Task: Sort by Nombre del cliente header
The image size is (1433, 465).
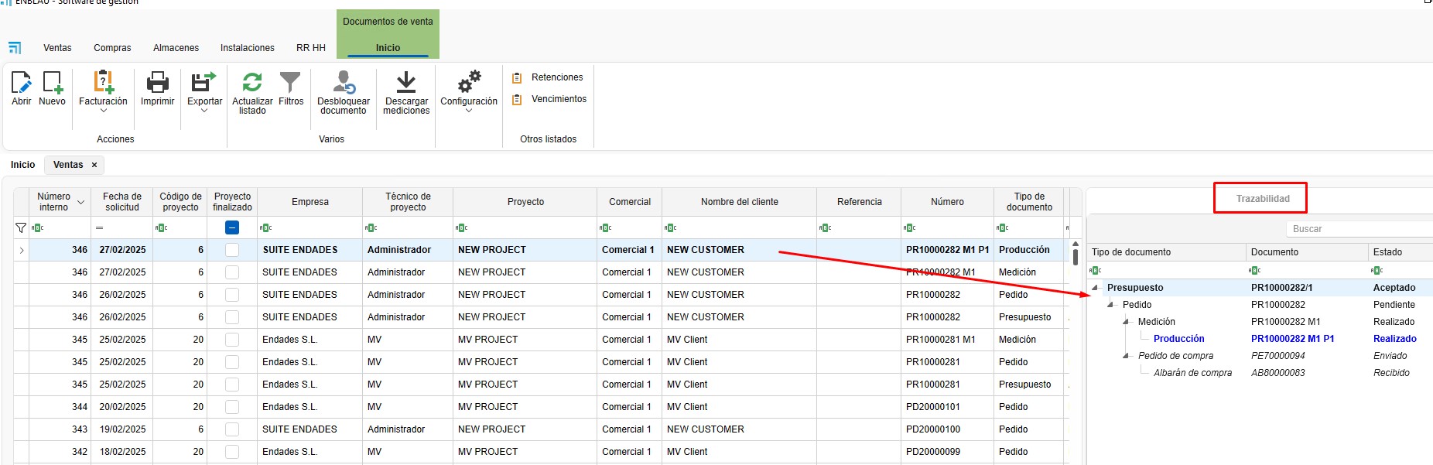Action: click(740, 202)
